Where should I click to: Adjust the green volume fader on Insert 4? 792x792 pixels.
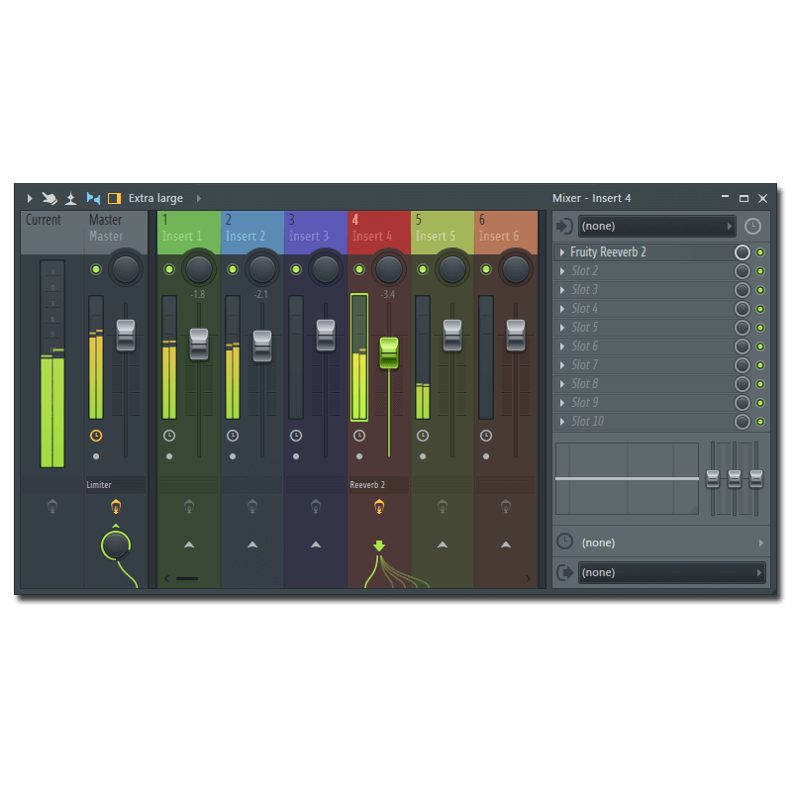pos(389,353)
